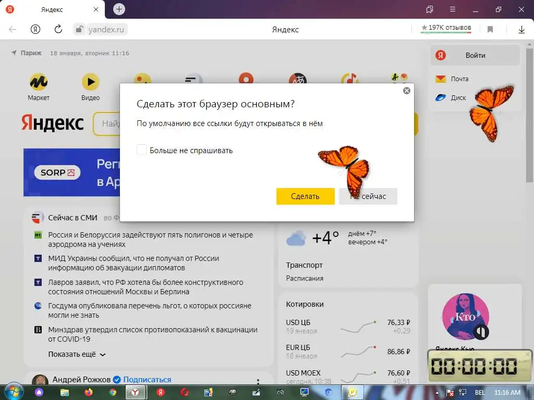534x400 pixels.
Task: Open the Лавров Москва и Берлин headline
Action: click(x=146, y=287)
